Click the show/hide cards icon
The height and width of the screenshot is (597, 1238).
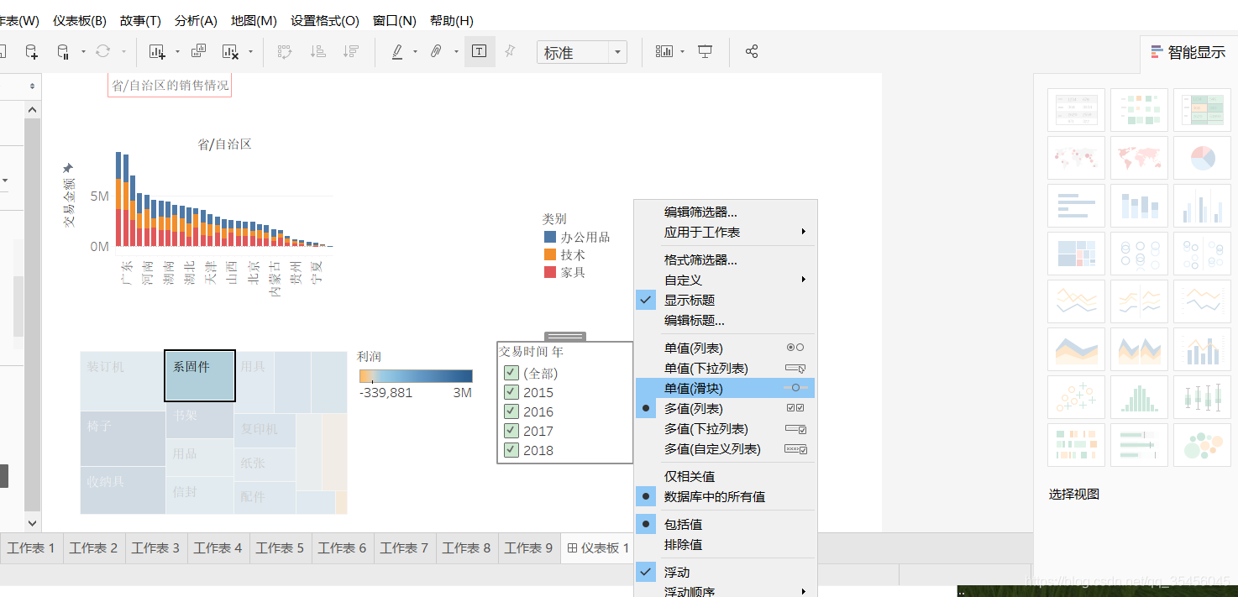tap(664, 52)
